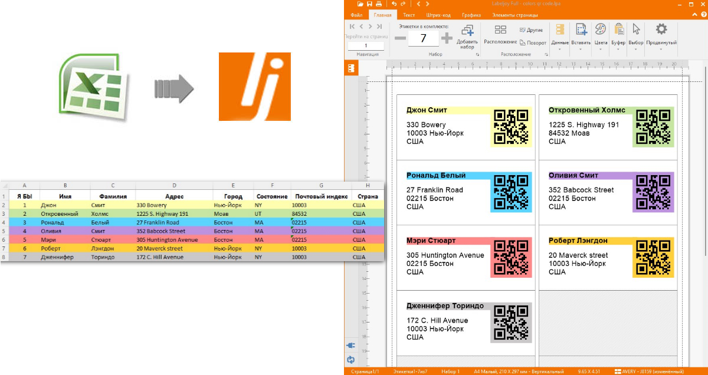
Task: Switch to the Текст tab
Action: pos(409,15)
